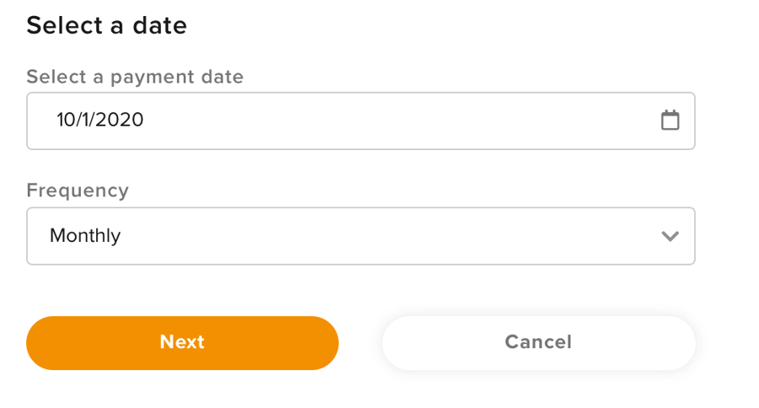Dismiss the form using Cancel
This screenshot has width=759, height=408.
[539, 342]
